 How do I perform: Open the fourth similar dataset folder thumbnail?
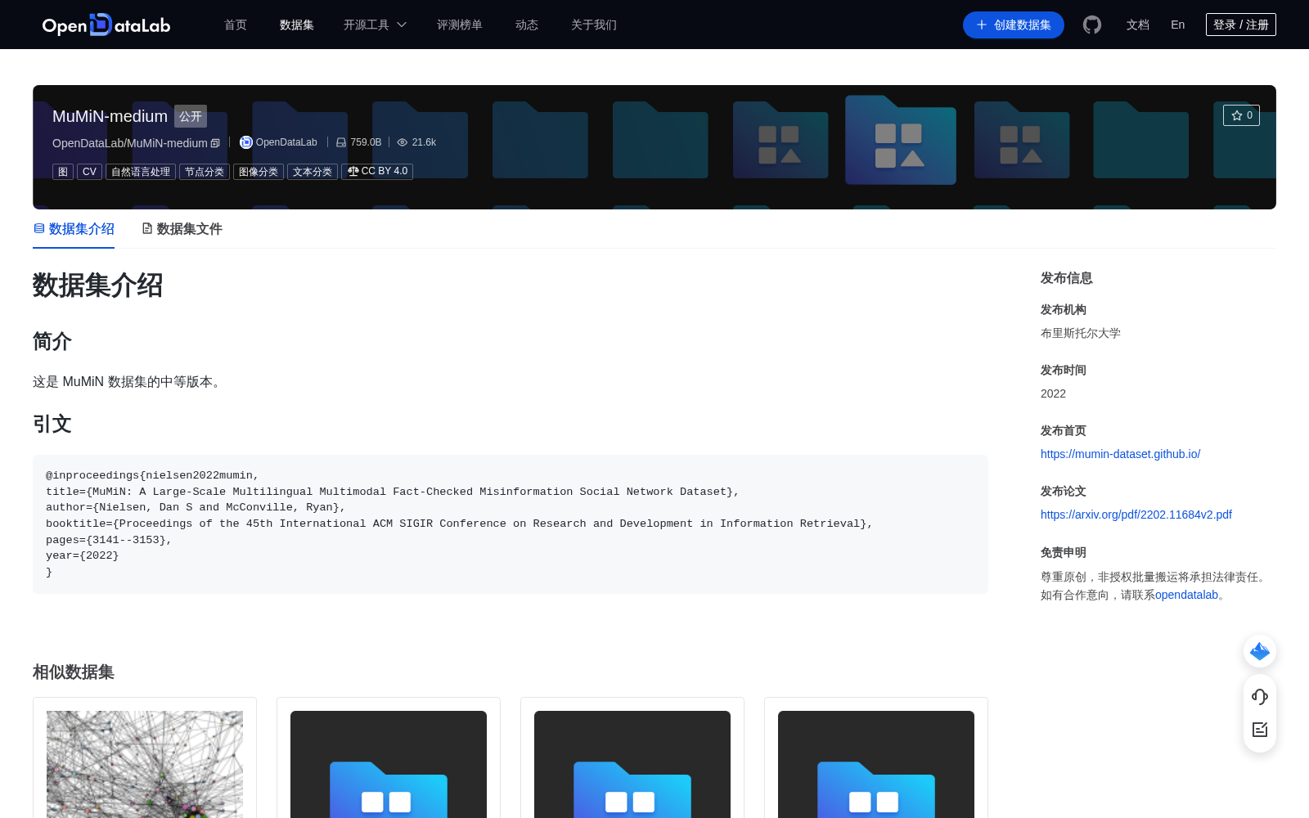(x=876, y=764)
